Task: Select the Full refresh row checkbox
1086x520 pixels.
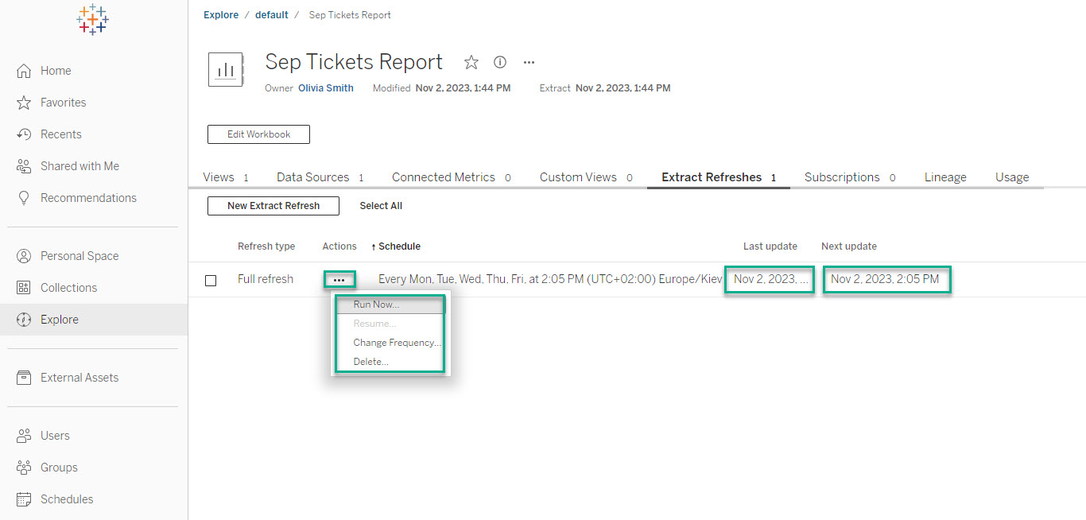Action: (x=211, y=280)
